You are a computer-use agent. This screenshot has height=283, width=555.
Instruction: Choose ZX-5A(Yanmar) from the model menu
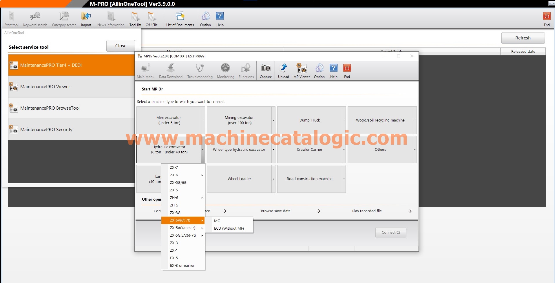183,228
